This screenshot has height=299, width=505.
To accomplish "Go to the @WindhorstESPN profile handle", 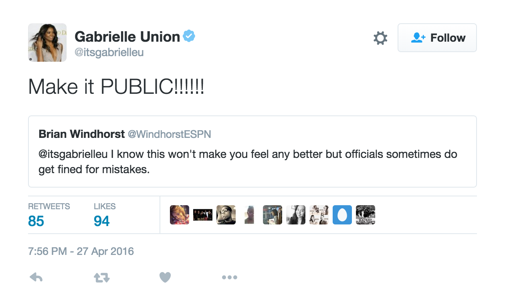I will pyautogui.click(x=169, y=134).
